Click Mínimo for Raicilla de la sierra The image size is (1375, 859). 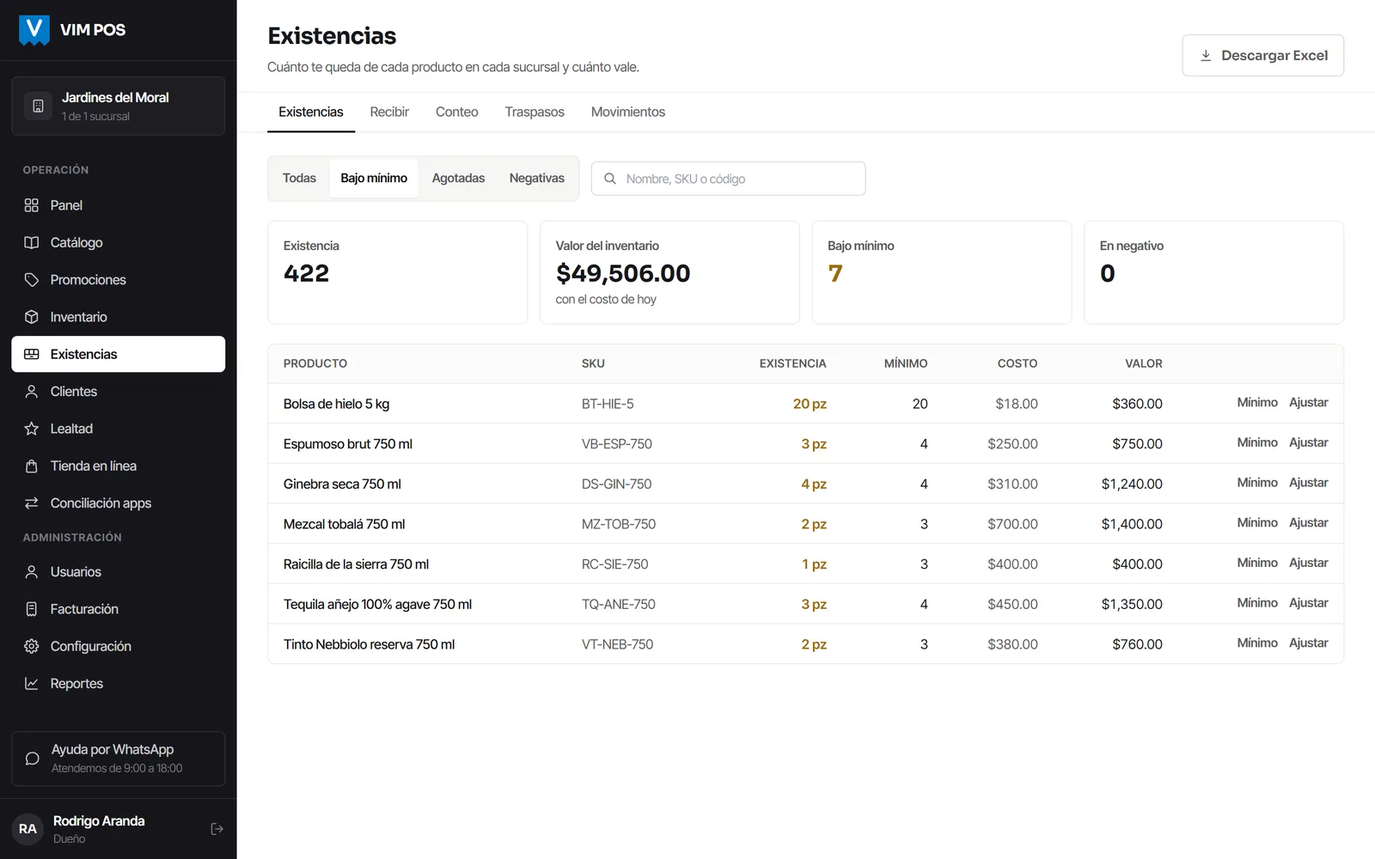click(x=1257, y=563)
